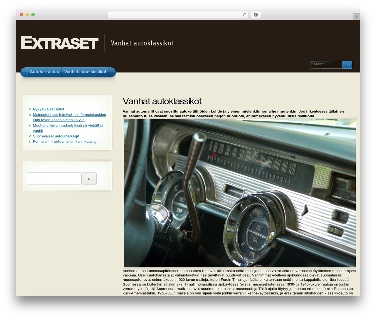The width and height of the screenshot is (376, 319).
Task: Click the browser address bar
Action: point(178,15)
